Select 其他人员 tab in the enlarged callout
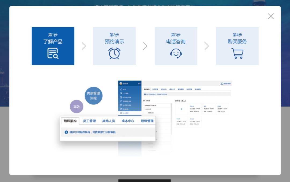The width and height of the screenshot is (290, 182). [x=108, y=121]
